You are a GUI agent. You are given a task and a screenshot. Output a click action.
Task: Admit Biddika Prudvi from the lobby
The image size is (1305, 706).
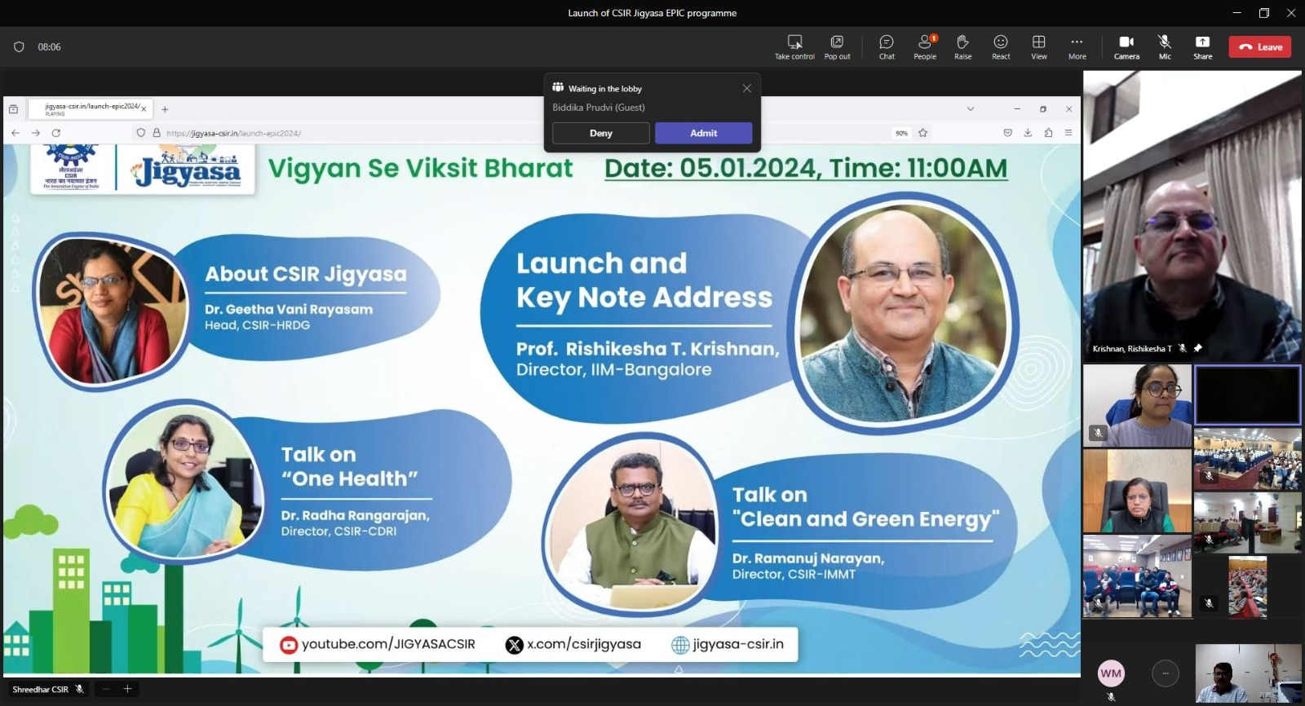click(703, 133)
